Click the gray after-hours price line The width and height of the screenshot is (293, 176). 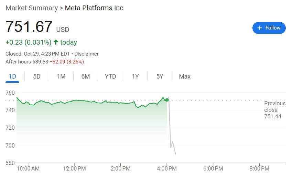(170, 130)
